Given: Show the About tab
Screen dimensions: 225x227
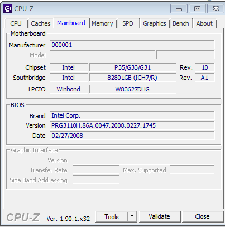Looking at the screenshot, I should [x=204, y=23].
